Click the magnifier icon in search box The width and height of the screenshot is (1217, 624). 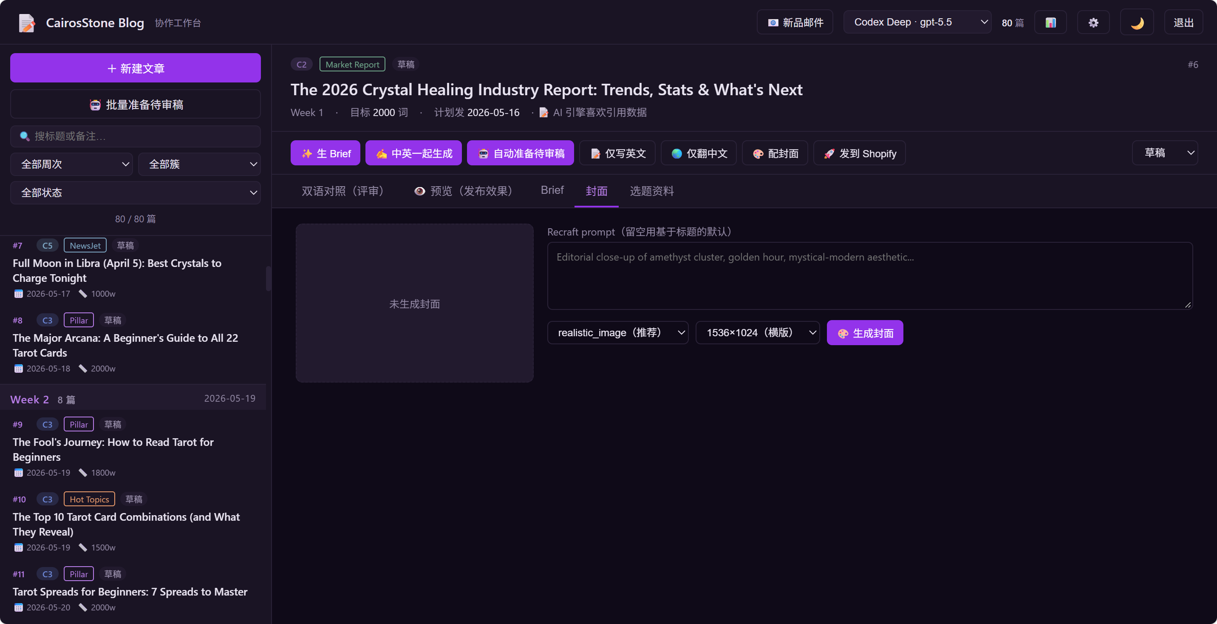25,136
